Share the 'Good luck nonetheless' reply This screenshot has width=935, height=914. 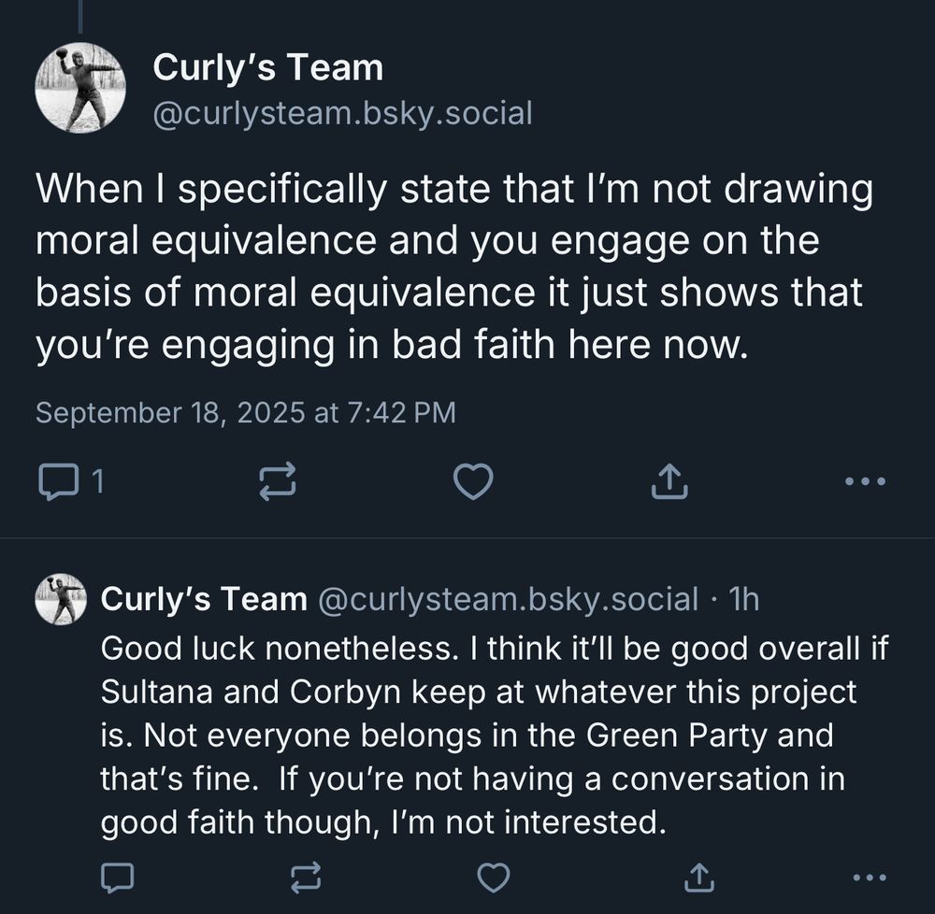695,876
